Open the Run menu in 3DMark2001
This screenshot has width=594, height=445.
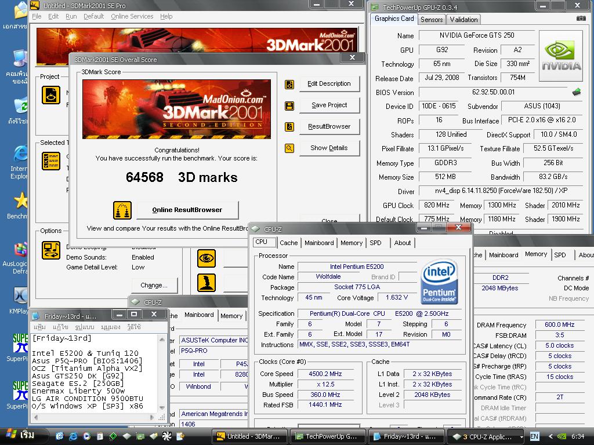pyautogui.click(x=71, y=16)
